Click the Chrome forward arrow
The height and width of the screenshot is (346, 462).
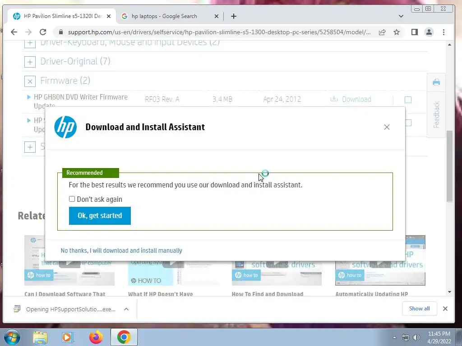tap(28, 32)
